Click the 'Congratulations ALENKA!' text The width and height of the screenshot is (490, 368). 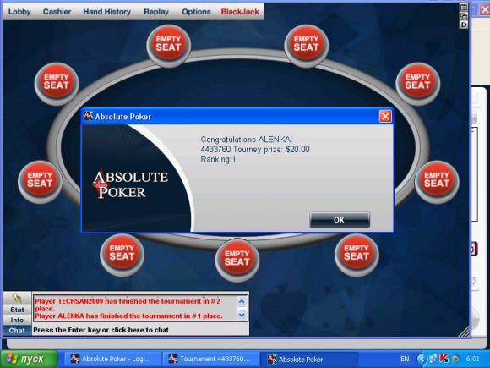click(246, 140)
